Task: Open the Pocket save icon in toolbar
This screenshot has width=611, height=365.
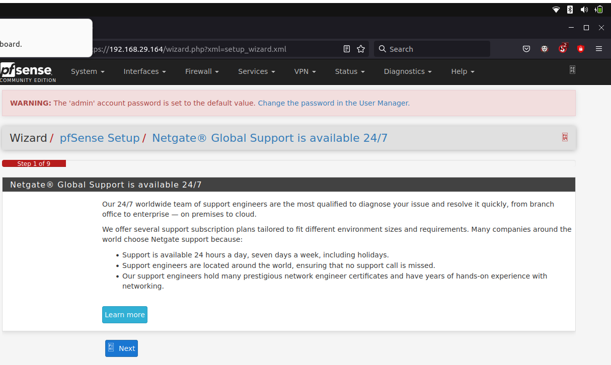Action: tap(526, 49)
